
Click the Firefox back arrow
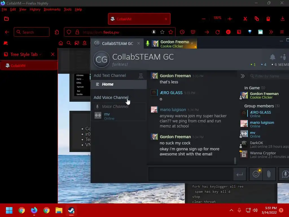click(x=7, y=32)
